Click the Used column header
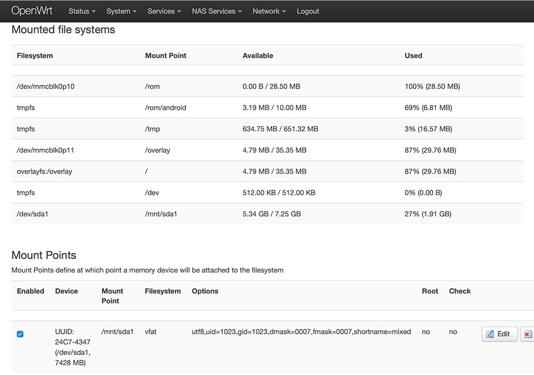The height and width of the screenshot is (375, 534). click(x=413, y=56)
